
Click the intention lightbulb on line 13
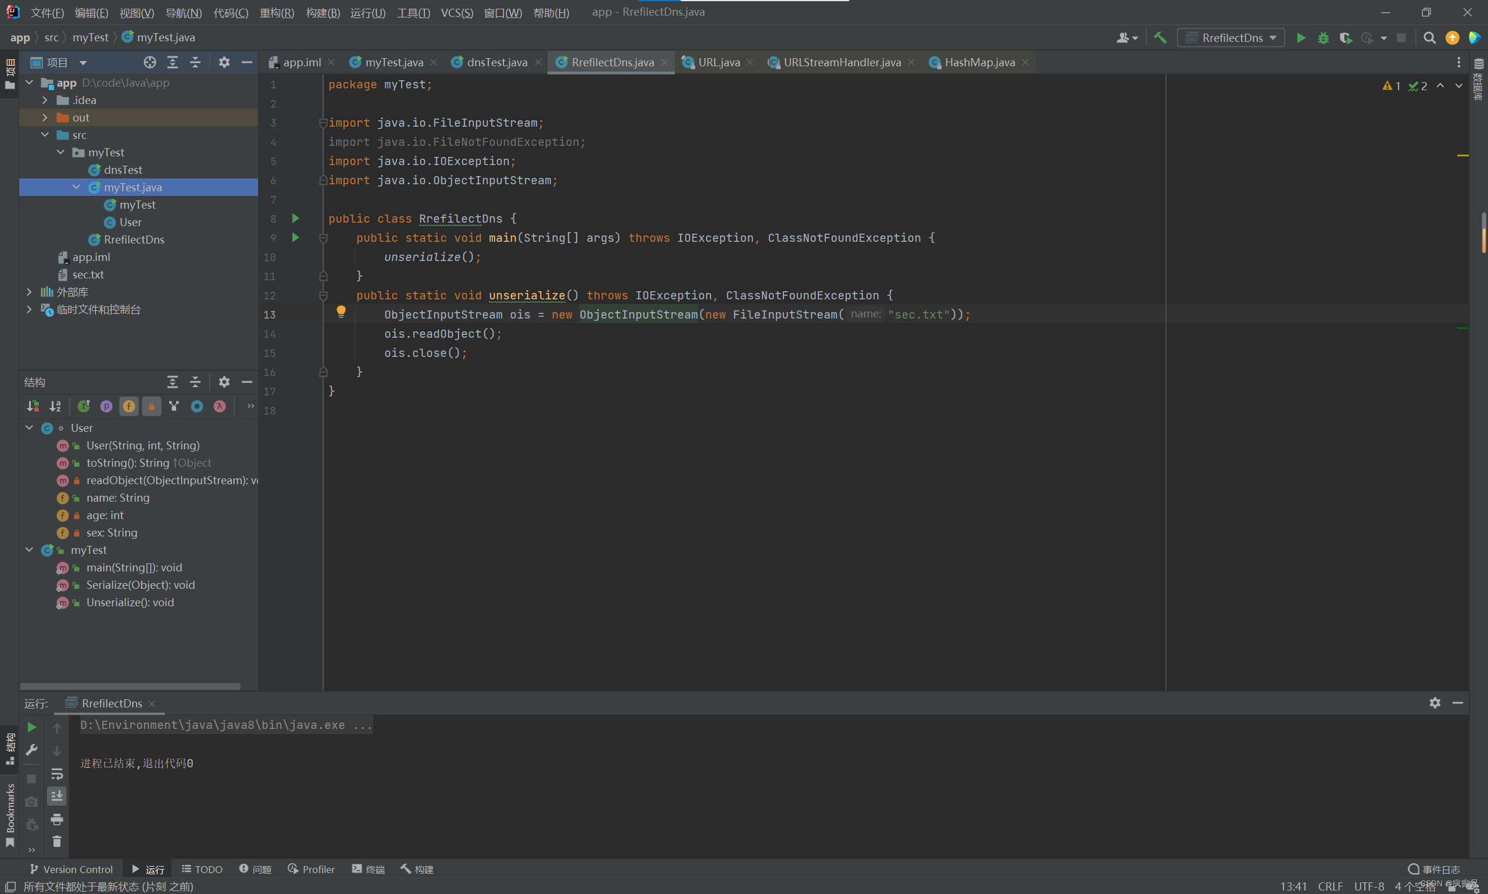coord(341,312)
